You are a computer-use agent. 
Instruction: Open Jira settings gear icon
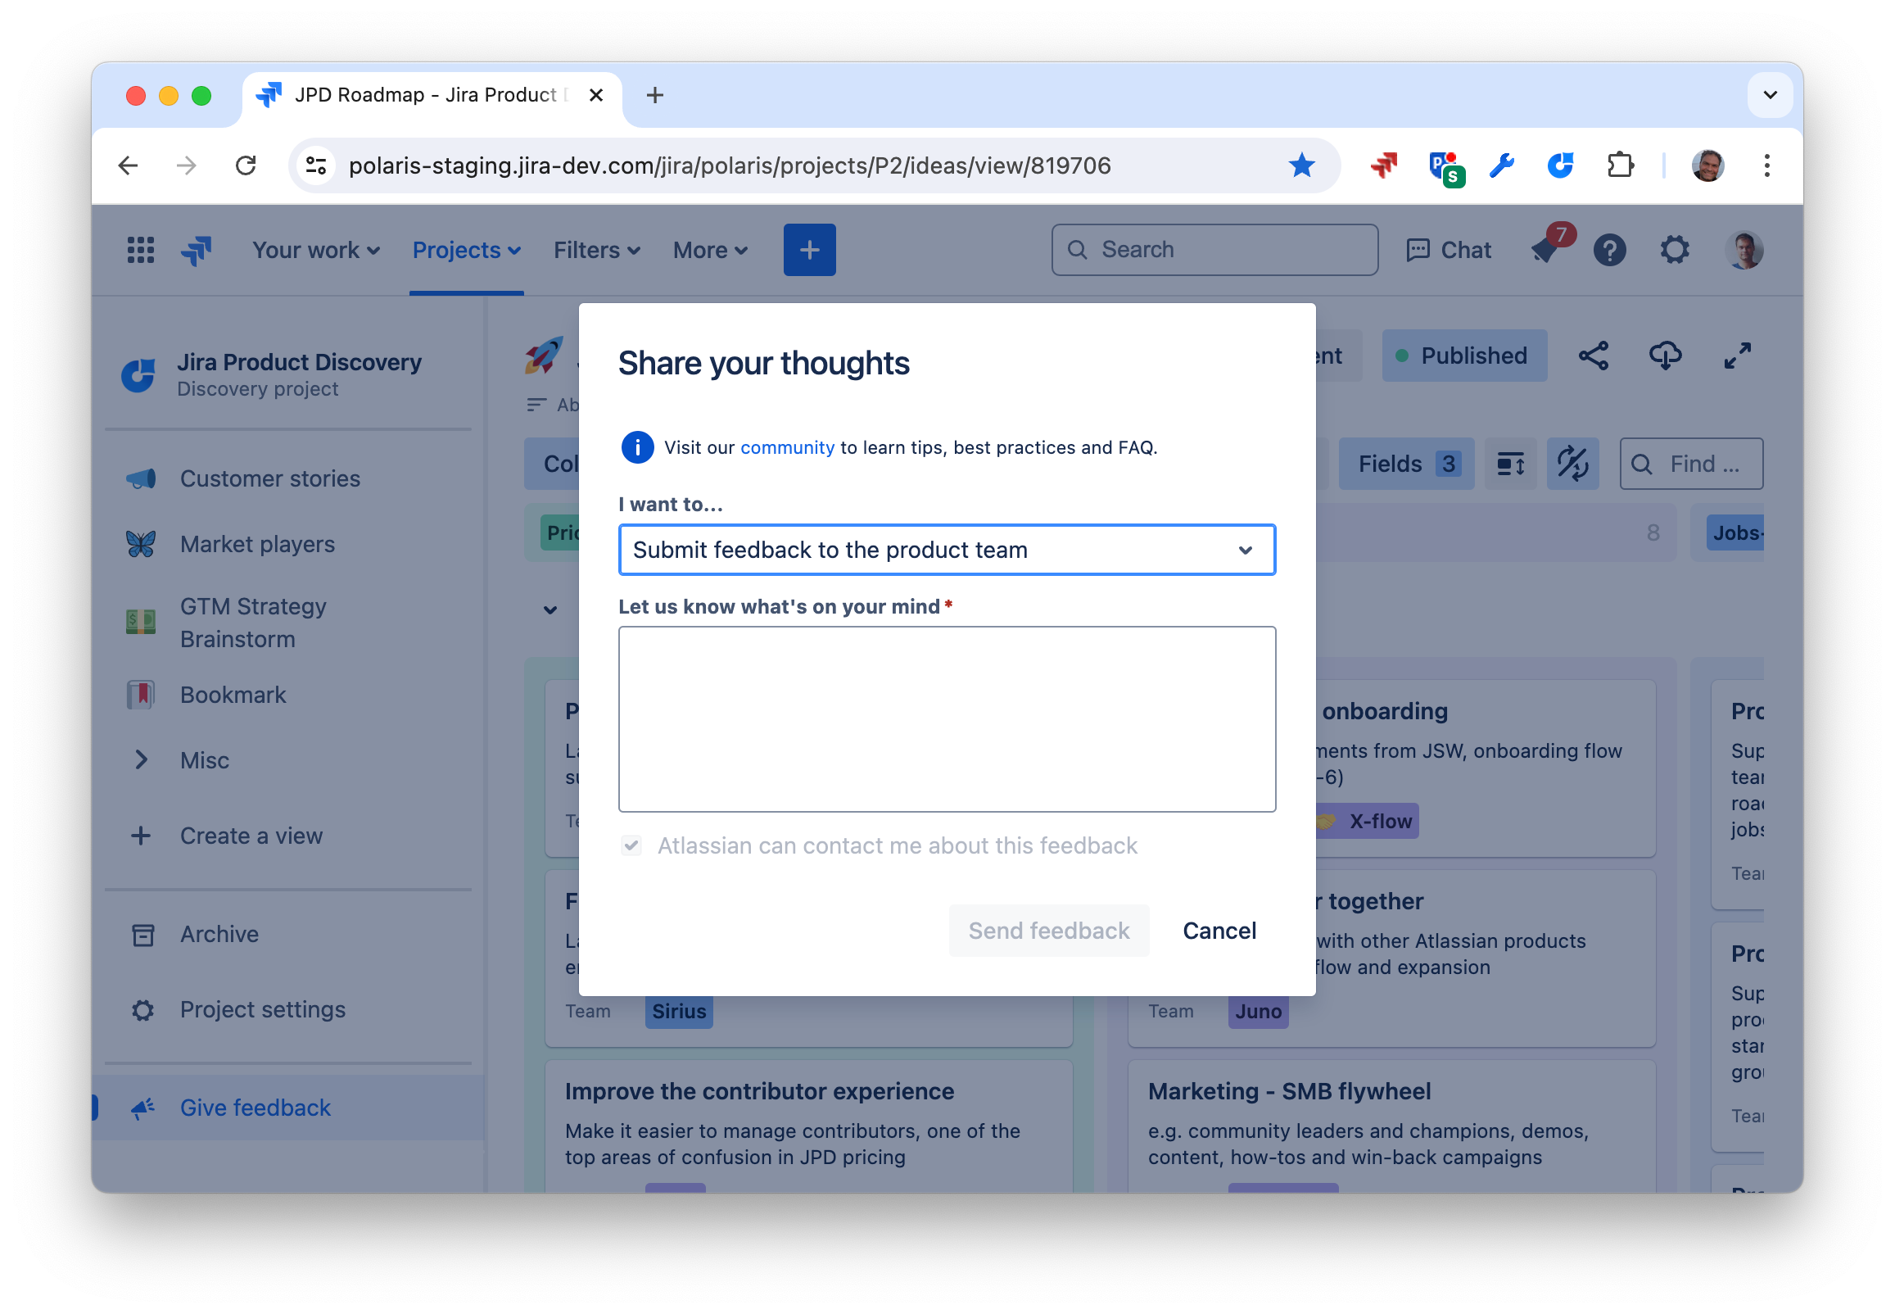pos(1675,250)
